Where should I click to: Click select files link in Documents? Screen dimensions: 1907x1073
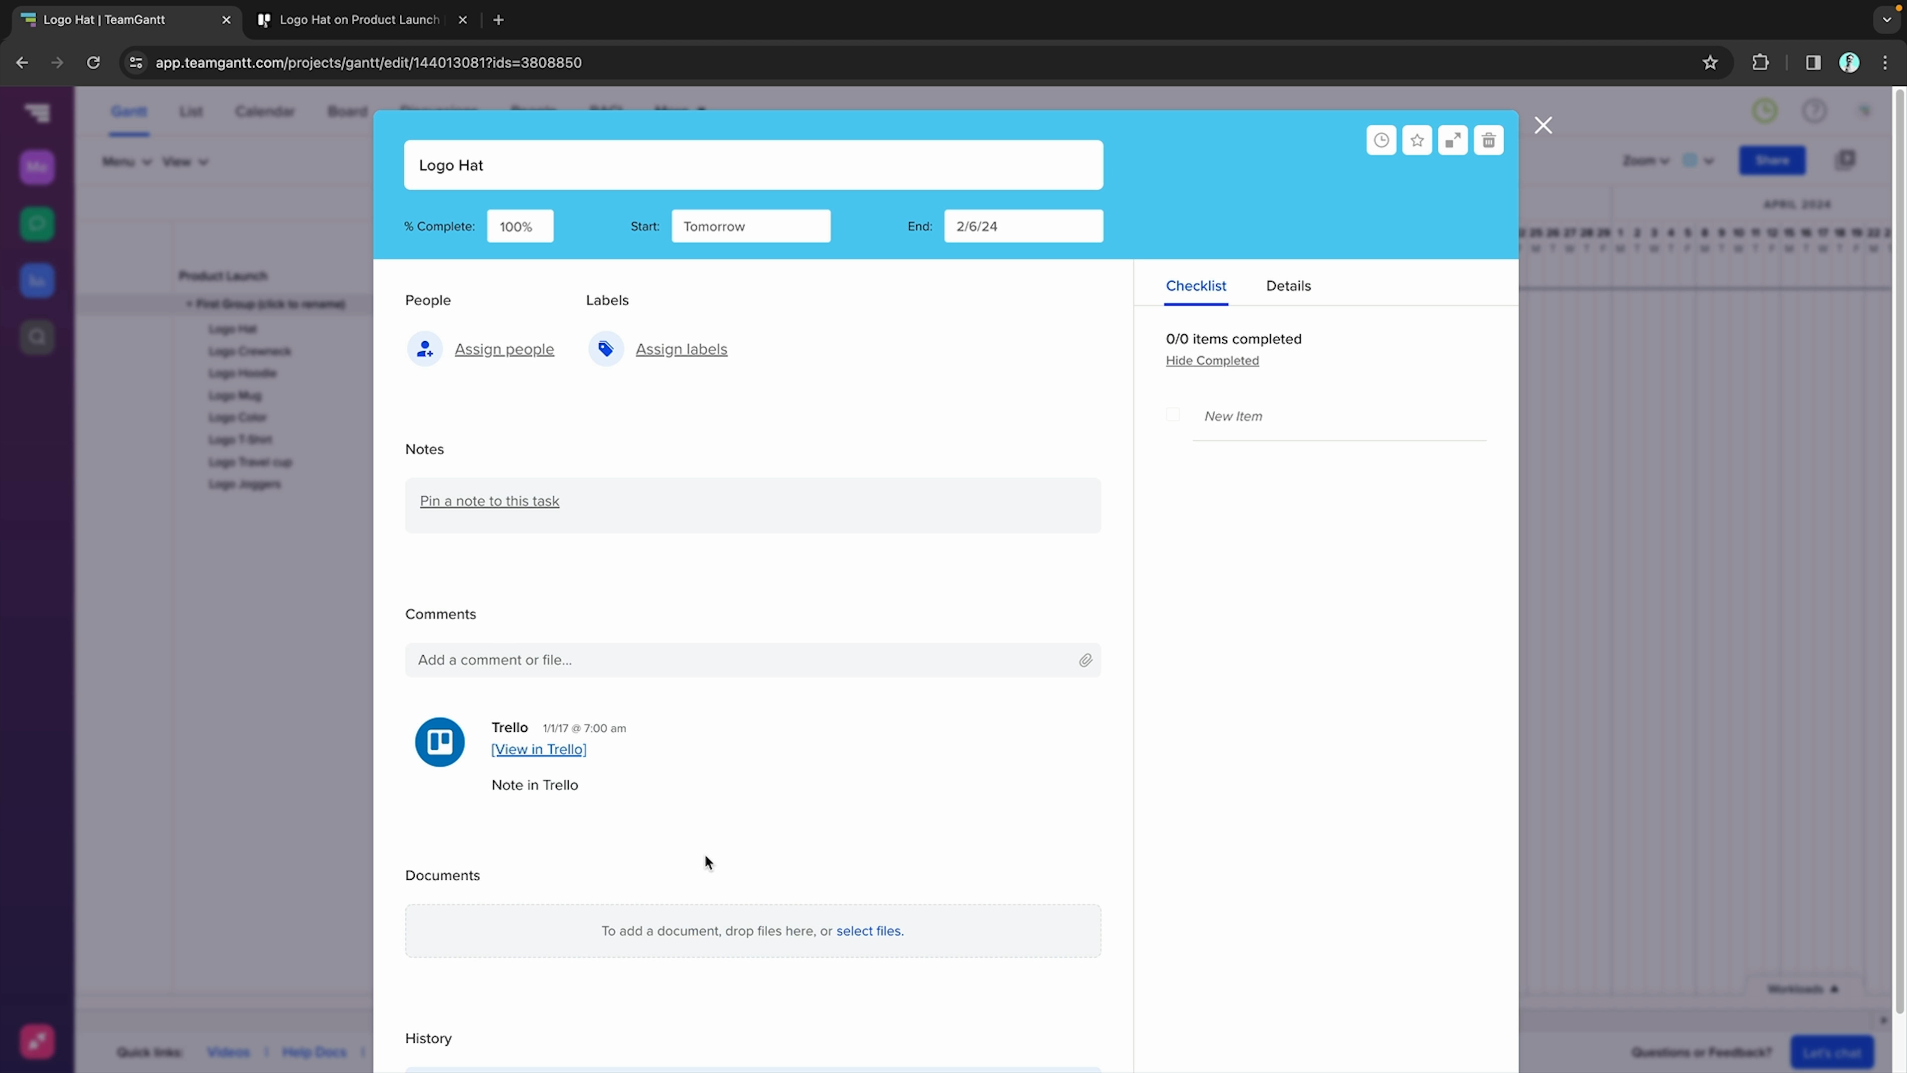point(869,931)
